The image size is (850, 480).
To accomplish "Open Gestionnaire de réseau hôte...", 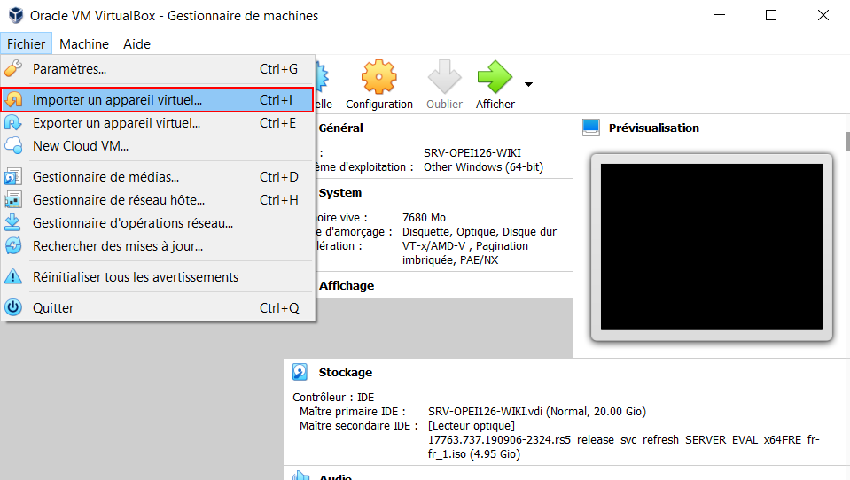I will tap(158, 200).
